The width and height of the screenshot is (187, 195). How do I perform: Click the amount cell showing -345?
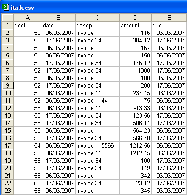tap(135, 191)
